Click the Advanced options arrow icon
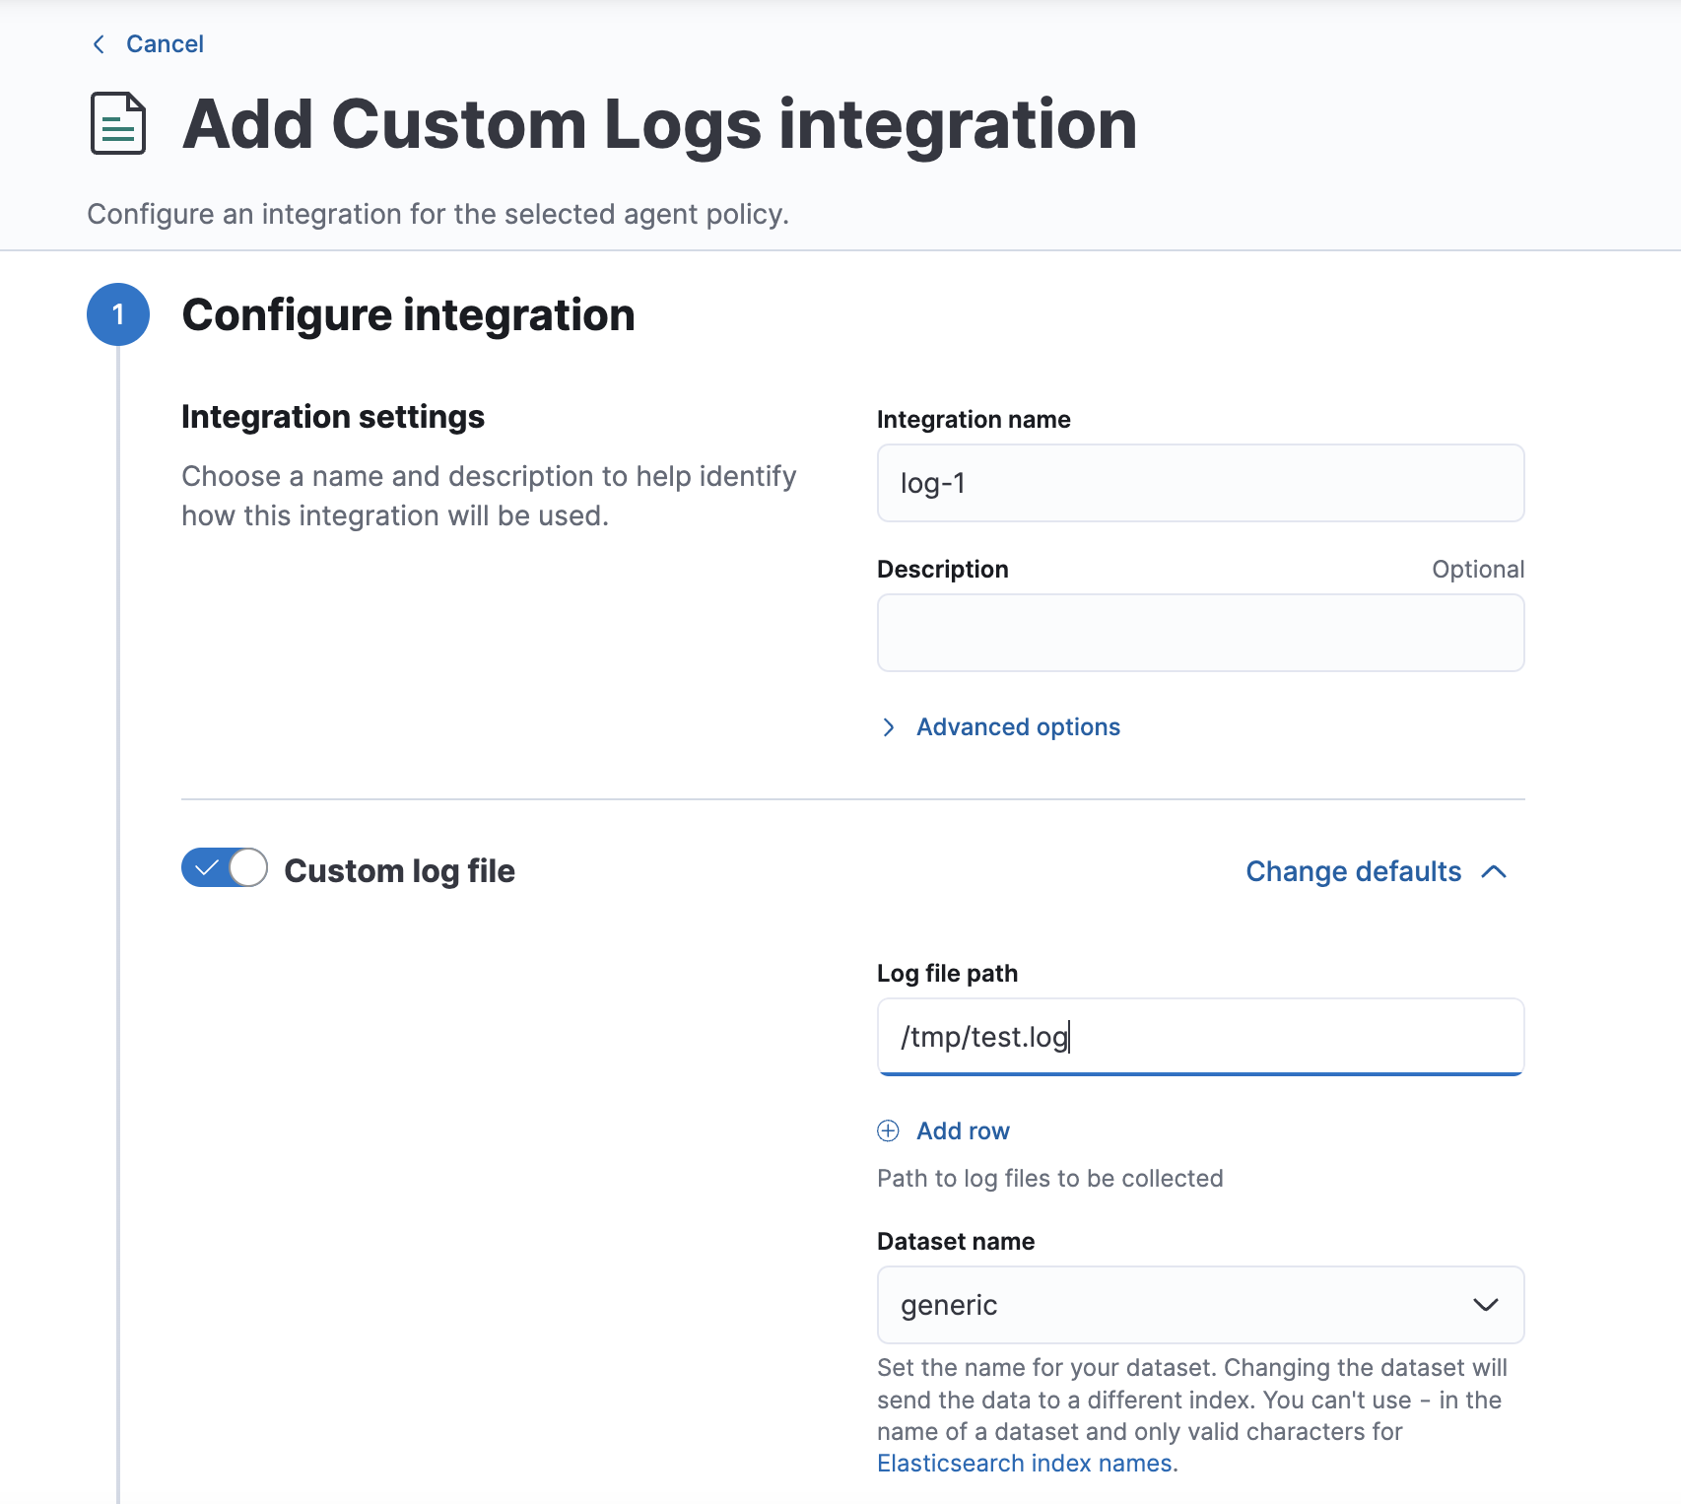This screenshot has width=1681, height=1504. (x=889, y=727)
